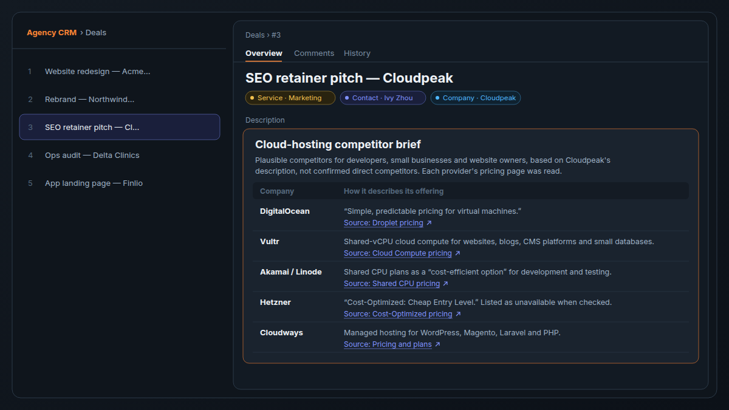The image size is (729, 410).
Task: Click the Company column header
Action: click(x=277, y=191)
